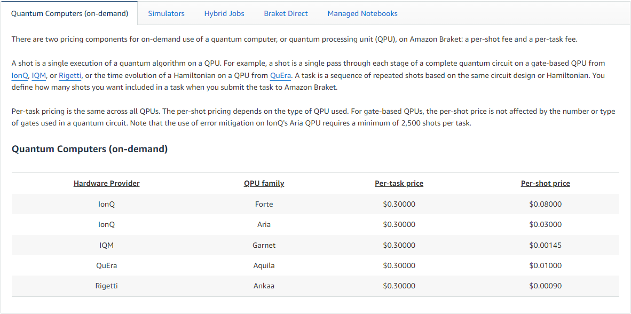Go to the Braket Direct tab
This screenshot has width=631, height=314.
[x=286, y=13]
